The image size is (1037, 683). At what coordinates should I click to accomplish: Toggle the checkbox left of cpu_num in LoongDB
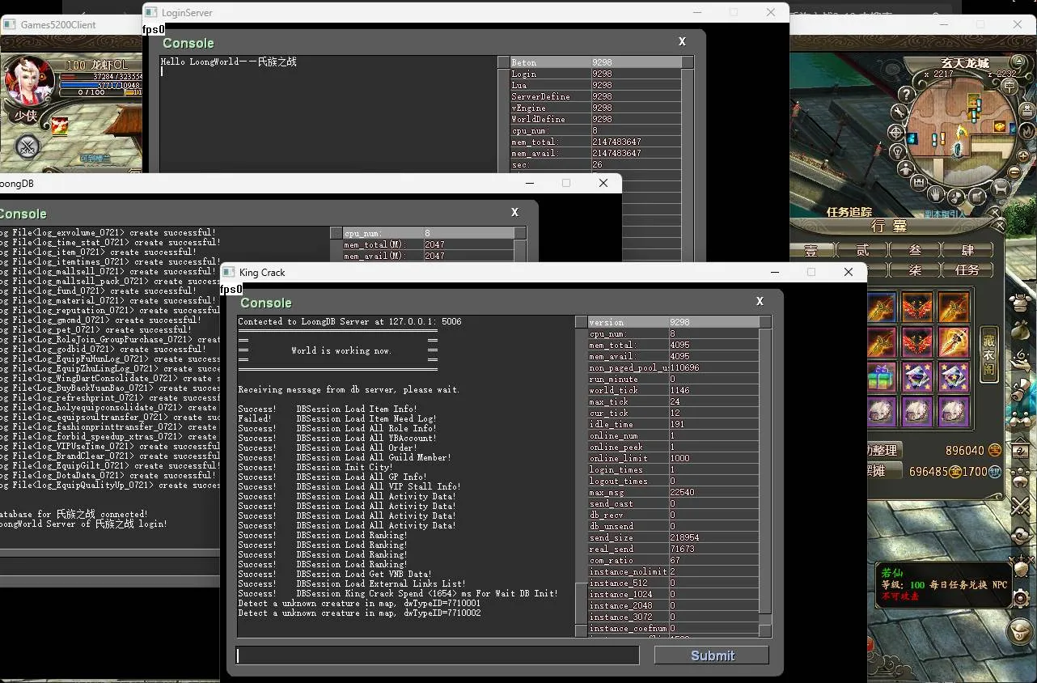[x=336, y=233]
